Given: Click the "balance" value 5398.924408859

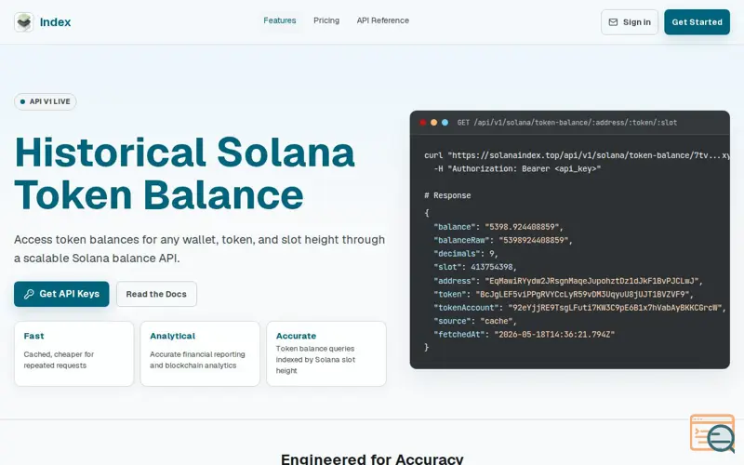Looking at the screenshot, I should [524, 227].
